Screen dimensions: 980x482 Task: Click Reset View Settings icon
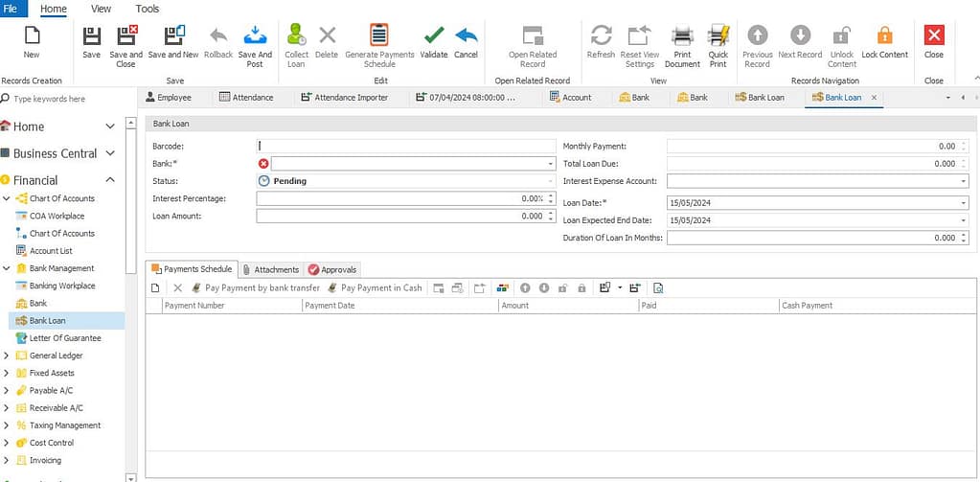639,35
